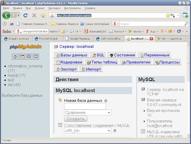Open phpMyAdmin documentation icon in sidebar
Image resolution: width=191 pixels, height=144 pixels.
[x=29, y=57]
